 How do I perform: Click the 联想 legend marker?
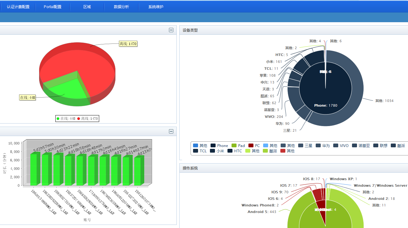pyautogui.click(x=376, y=146)
